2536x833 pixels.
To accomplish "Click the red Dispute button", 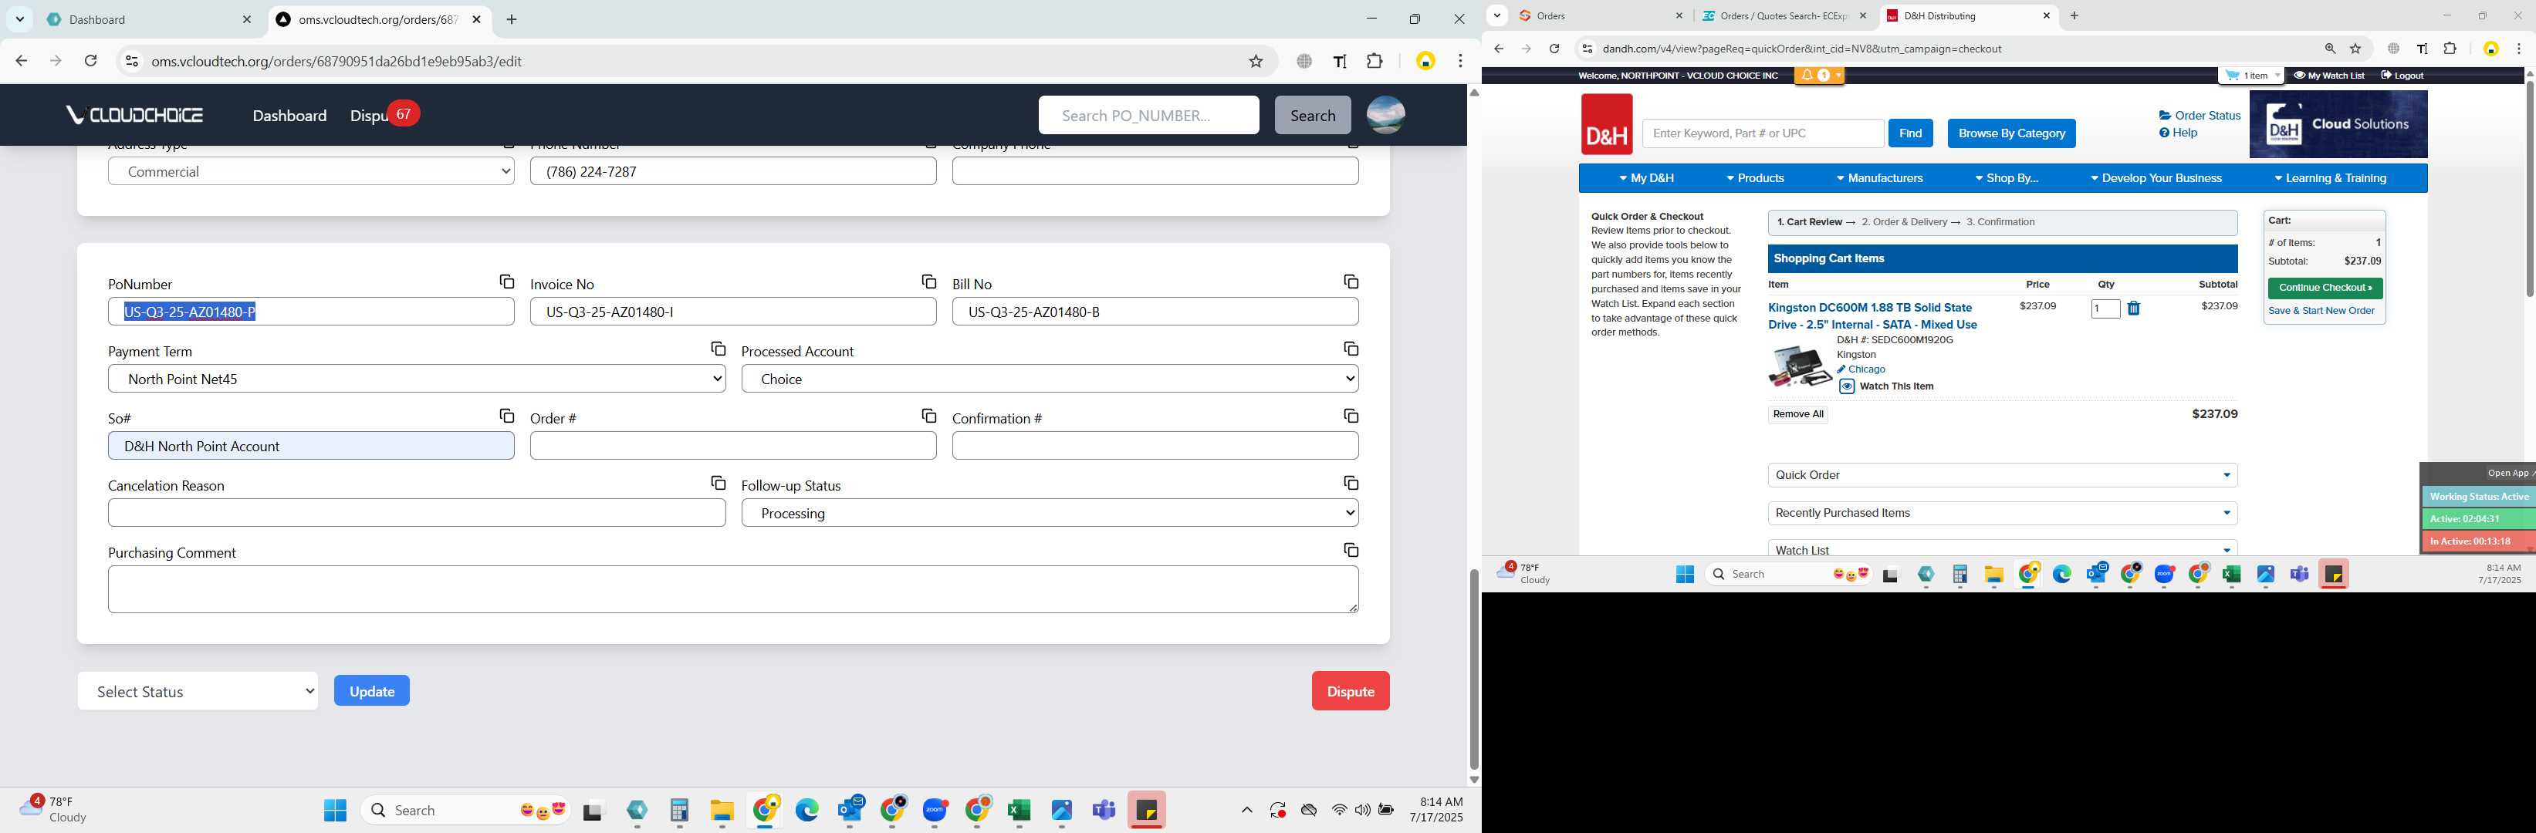I will coord(1350,691).
